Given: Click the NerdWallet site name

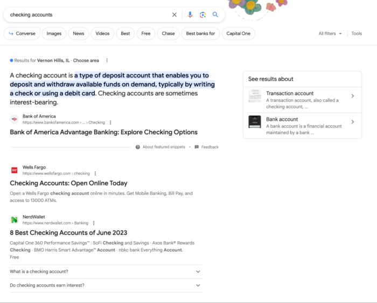Looking at the screenshot, I should [x=33, y=217].
